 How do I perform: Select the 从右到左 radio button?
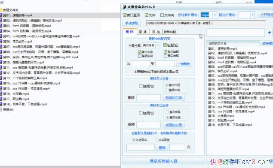[156, 140]
